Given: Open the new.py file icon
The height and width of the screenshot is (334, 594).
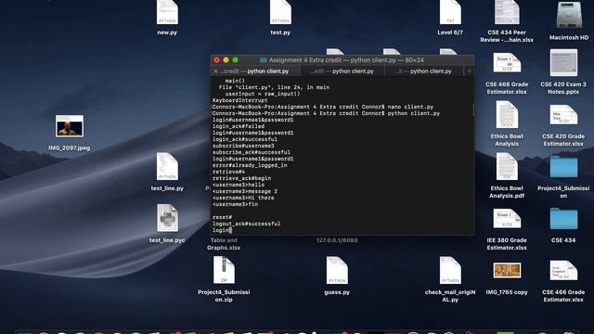Looking at the screenshot, I should coord(167,12).
